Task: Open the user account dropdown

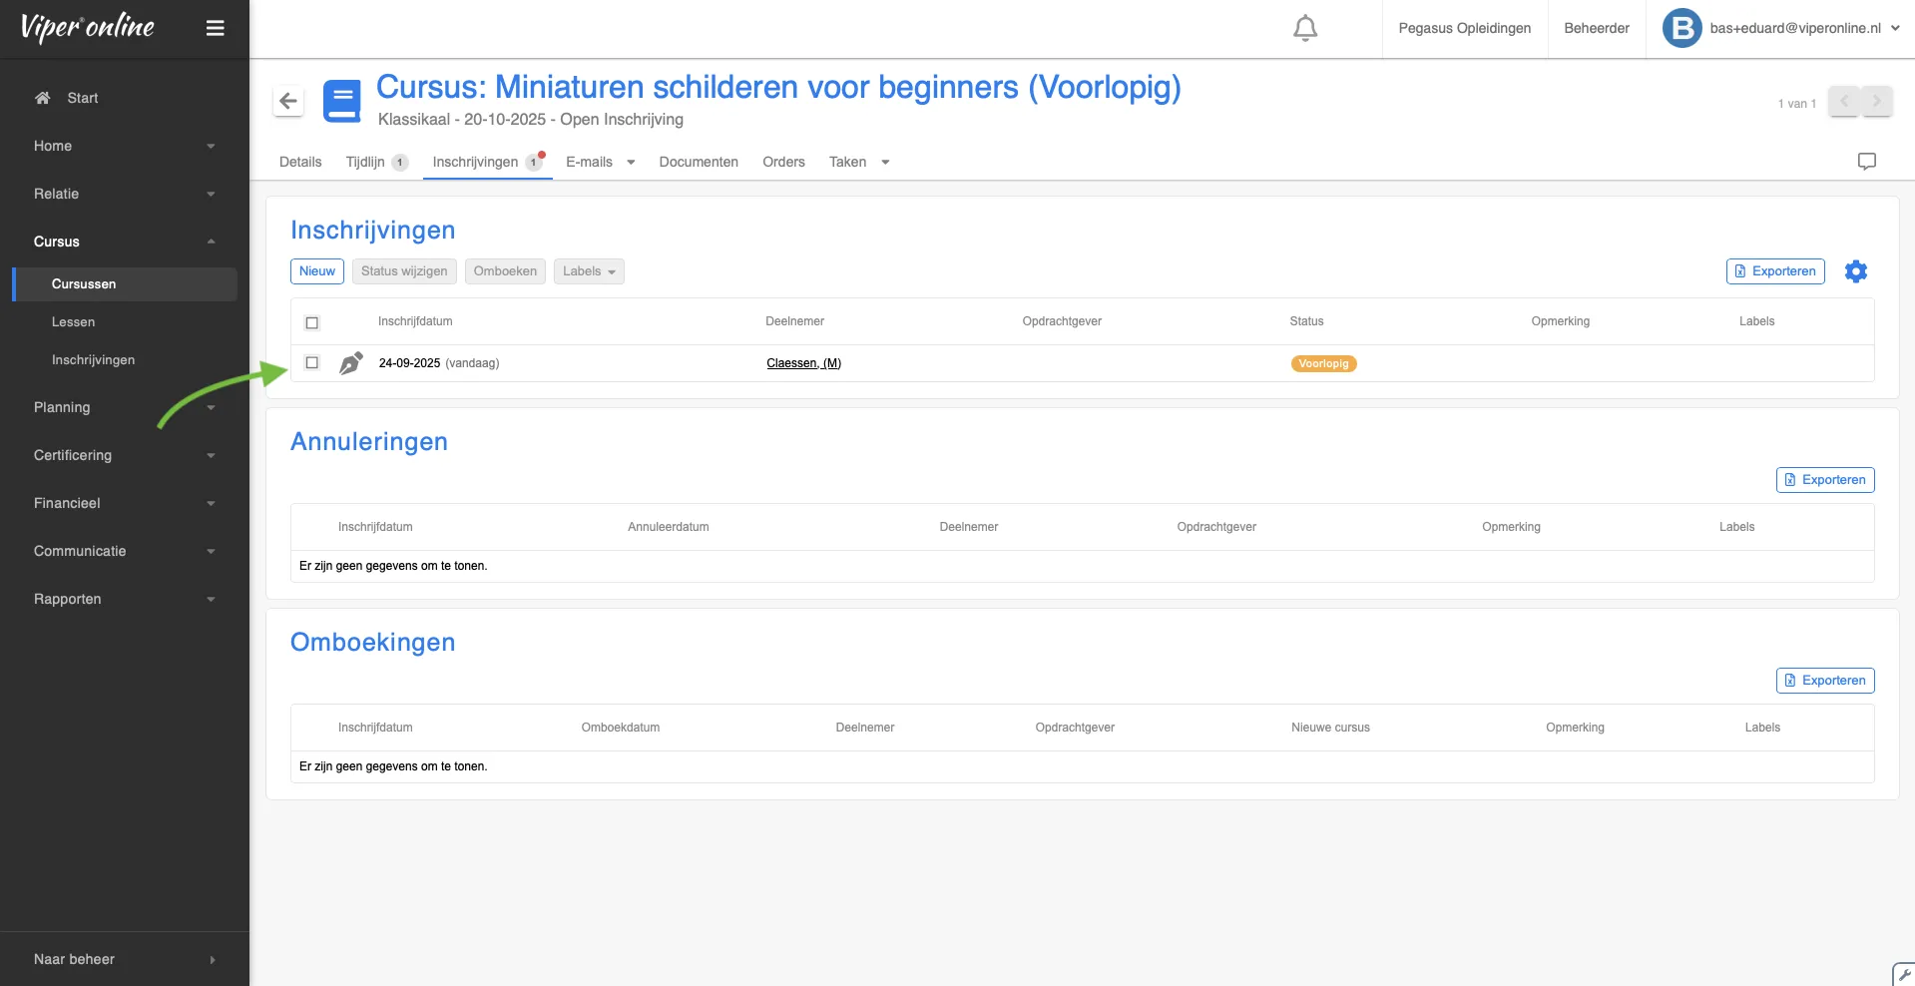Action: point(1782,28)
